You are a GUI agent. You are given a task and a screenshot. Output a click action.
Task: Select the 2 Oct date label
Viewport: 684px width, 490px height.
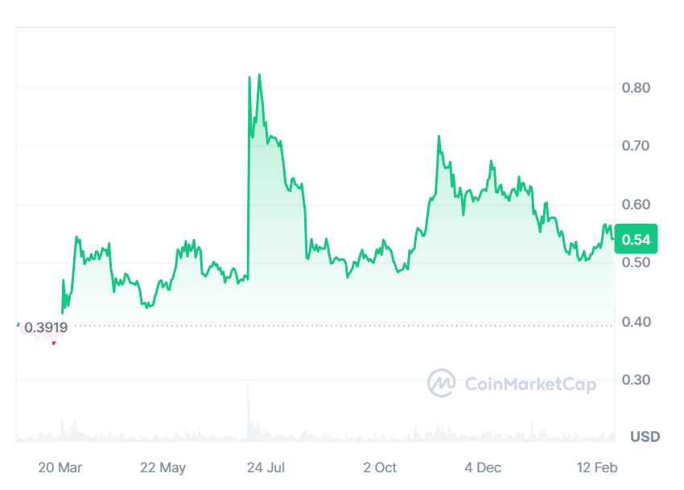coord(380,467)
